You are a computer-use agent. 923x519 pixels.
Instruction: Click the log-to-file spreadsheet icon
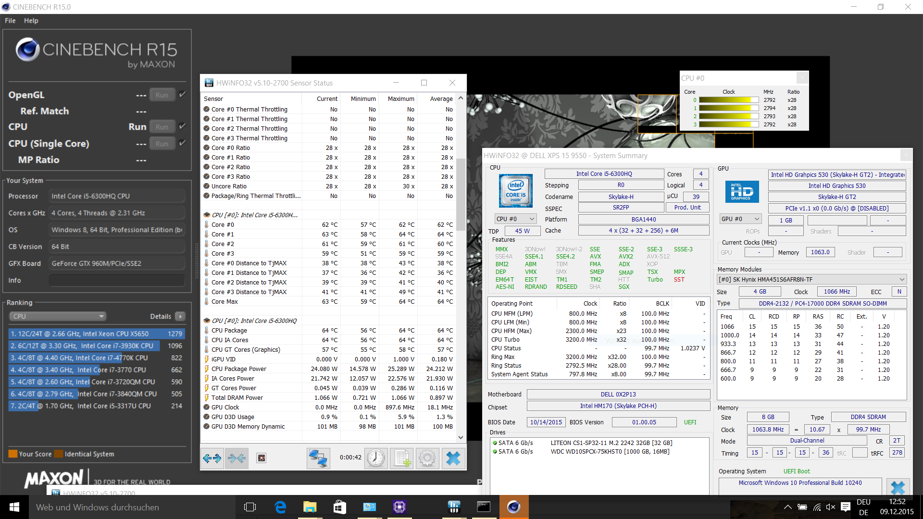tap(401, 458)
